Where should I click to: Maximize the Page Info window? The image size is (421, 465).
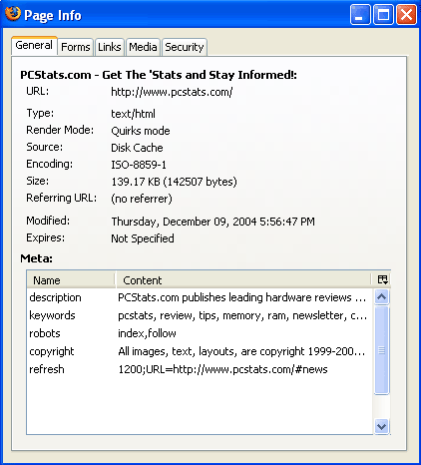383,15
